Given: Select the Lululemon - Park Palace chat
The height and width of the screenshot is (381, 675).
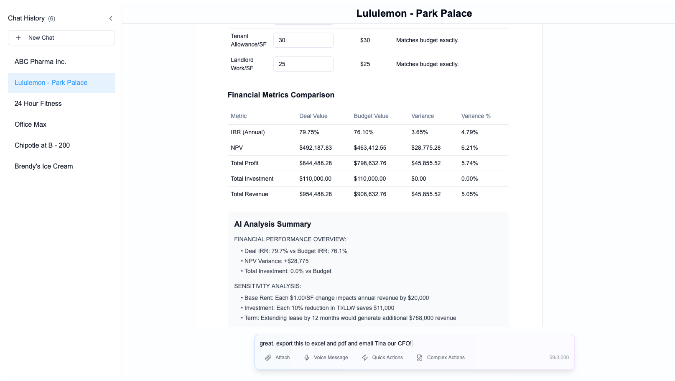Looking at the screenshot, I should pyautogui.click(x=61, y=83).
